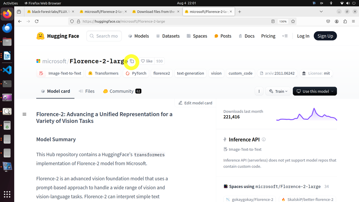This screenshot has height=202, width=359.
Task: Open the Datasets nav item
Action: (x=168, y=36)
